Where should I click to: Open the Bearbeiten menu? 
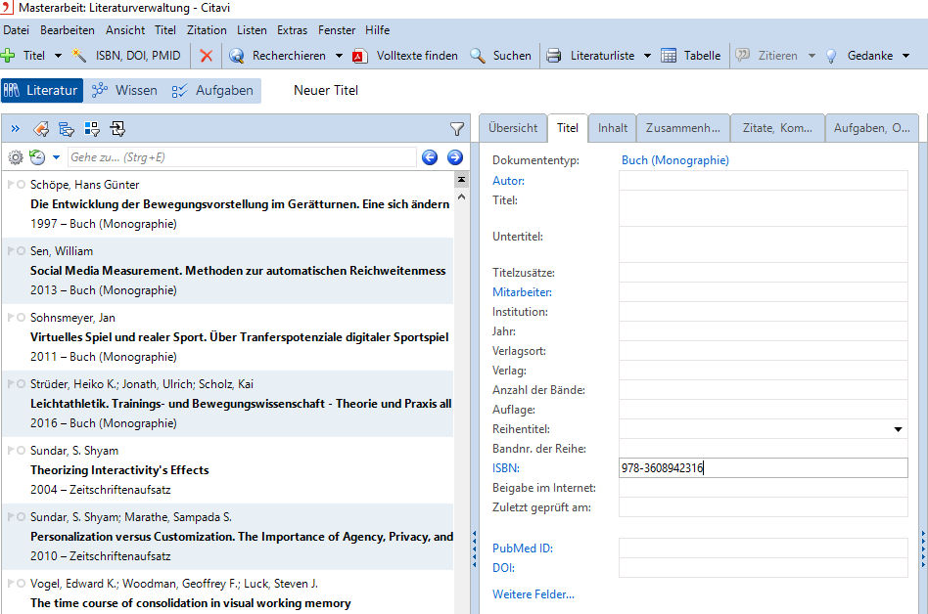click(x=68, y=30)
